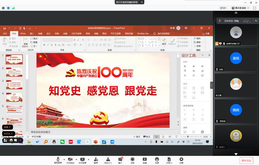Click the search magnifier on taskbar
Screen dimensions: 259x165
click(x=46, y=142)
